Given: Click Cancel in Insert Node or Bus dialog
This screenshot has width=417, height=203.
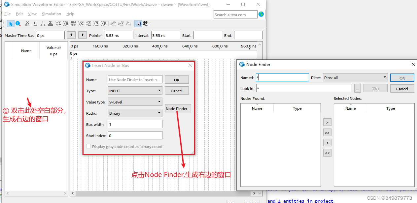Looking at the screenshot, I should (x=177, y=91).
